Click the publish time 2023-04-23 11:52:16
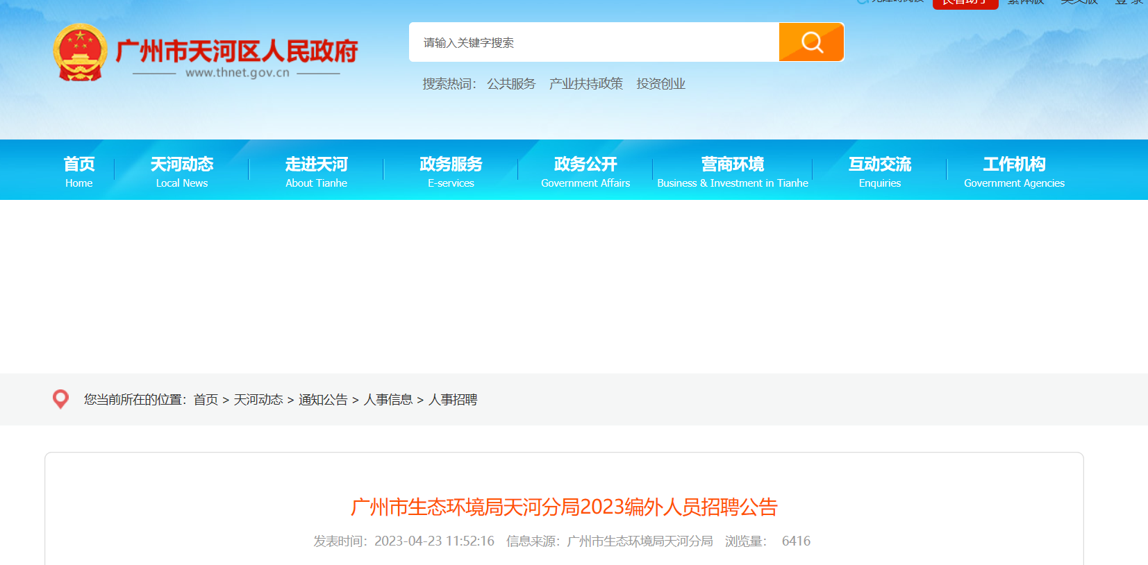 click(x=434, y=541)
